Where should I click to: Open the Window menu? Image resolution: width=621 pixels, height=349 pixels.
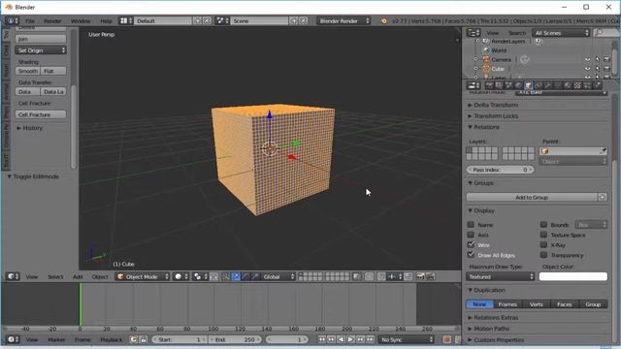tap(81, 20)
